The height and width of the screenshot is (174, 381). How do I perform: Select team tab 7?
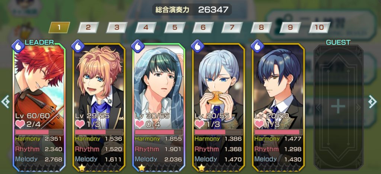tap(232, 28)
